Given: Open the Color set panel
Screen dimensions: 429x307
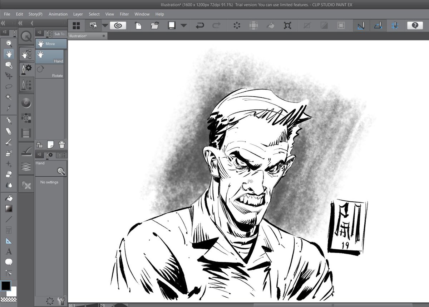Looking at the screenshot, I should pos(26,118).
